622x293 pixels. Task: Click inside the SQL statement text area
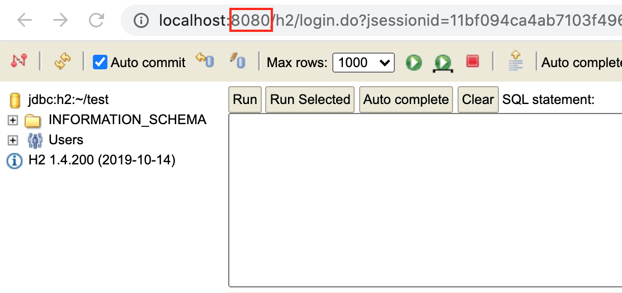pyautogui.click(x=425, y=200)
